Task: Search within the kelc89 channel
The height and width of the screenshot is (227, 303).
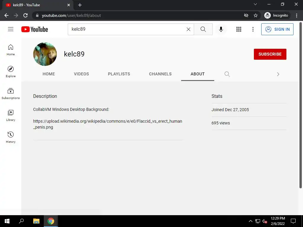Action: (227, 74)
